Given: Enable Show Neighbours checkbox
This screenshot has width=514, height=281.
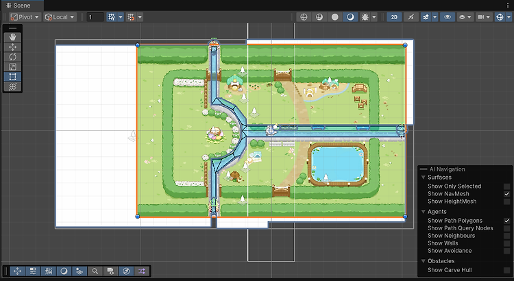Looking at the screenshot, I should tap(506, 236).
